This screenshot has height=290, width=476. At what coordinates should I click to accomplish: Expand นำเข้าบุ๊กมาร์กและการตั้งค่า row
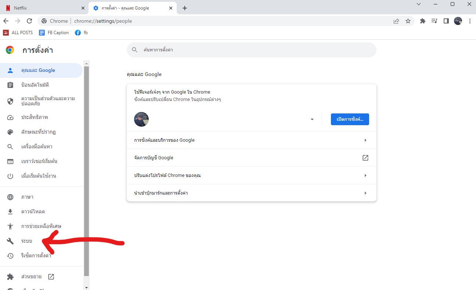pyautogui.click(x=365, y=193)
